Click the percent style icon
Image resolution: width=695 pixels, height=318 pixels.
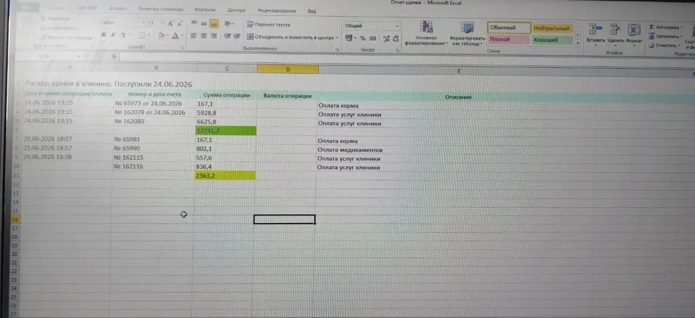click(363, 39)
